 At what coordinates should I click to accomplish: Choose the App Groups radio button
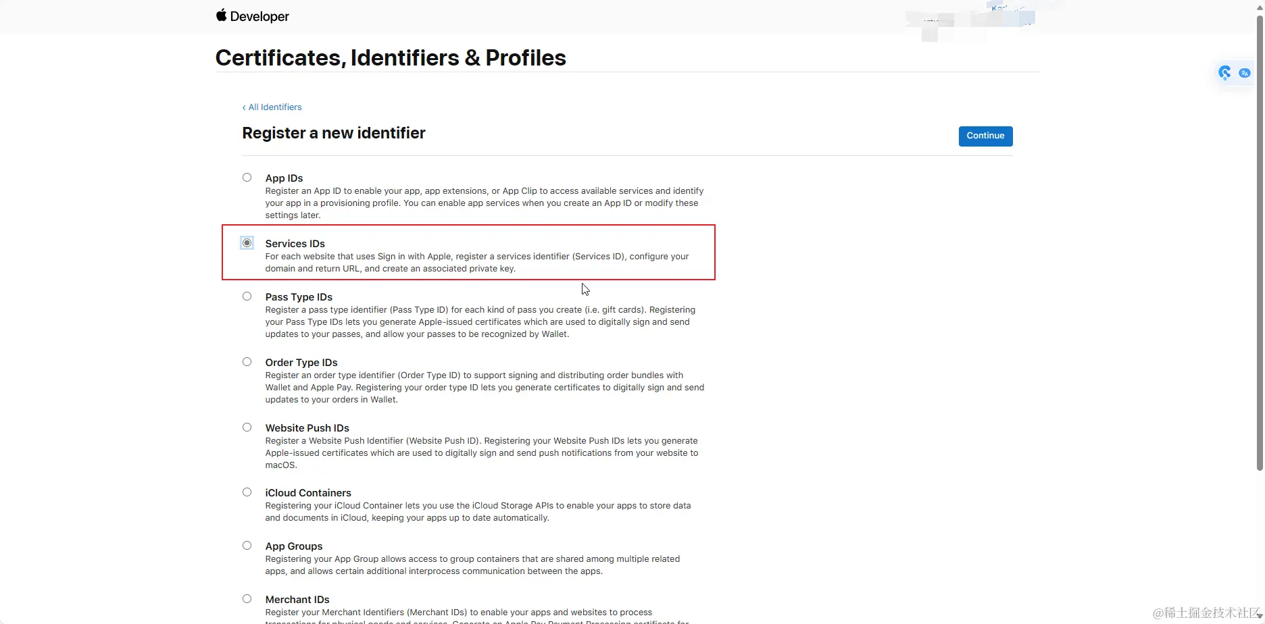247,546
